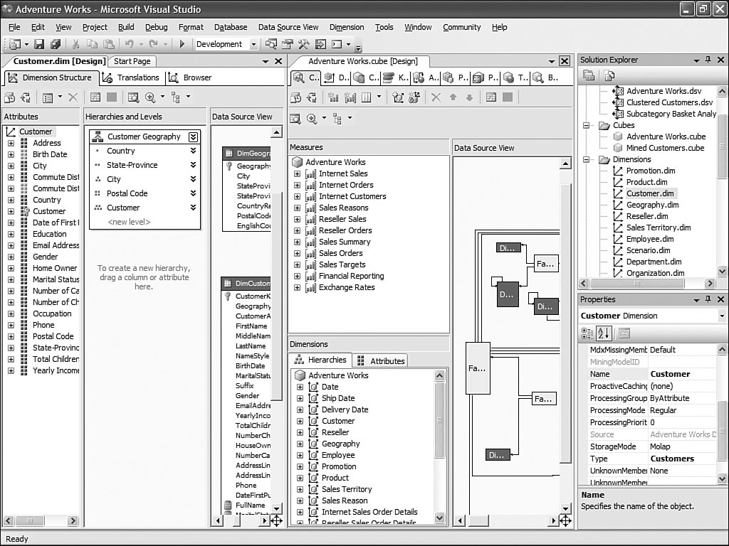Click Delete X icon in dimension toolbar
This screenshot has width=729, height=546.
[73, 97]
